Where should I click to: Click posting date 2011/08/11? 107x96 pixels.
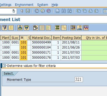click(71, 42)
